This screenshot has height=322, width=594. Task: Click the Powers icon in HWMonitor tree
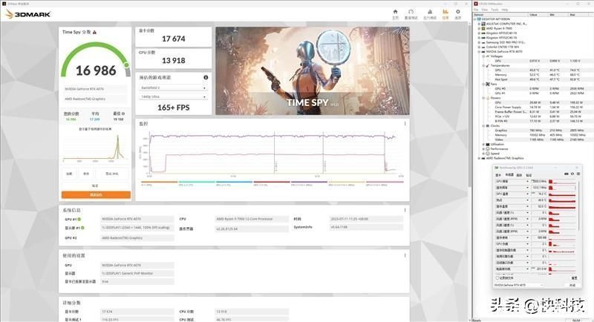[x=488, y=98]
